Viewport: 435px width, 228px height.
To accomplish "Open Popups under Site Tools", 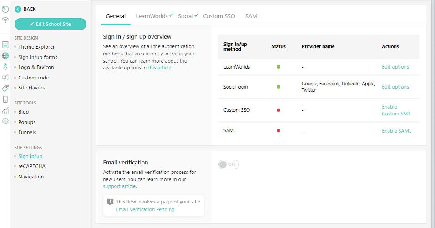I will [27, 122].
